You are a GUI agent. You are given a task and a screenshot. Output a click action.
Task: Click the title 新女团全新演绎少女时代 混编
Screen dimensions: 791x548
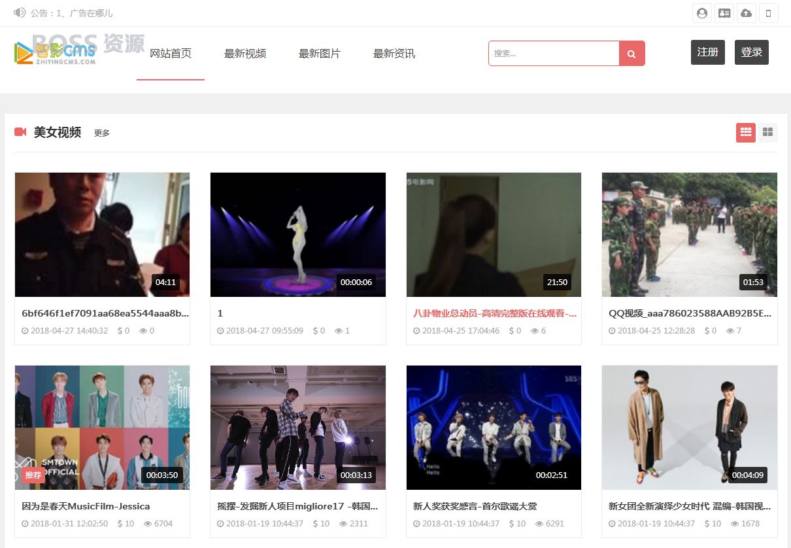690,506
